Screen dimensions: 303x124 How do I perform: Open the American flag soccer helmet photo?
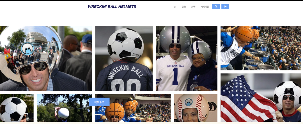(261, 98)
